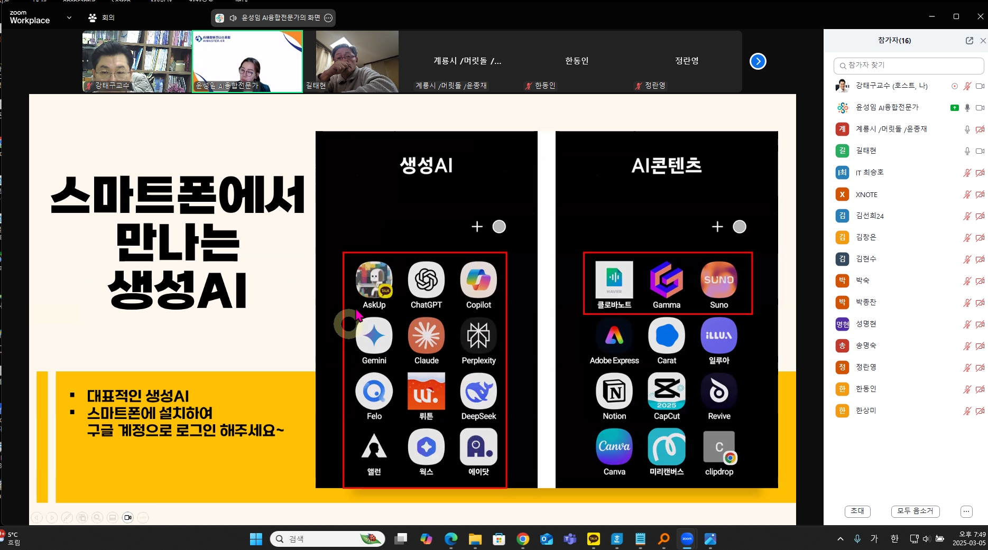
Task: Select participant 박종찬 in list
Action: (x=906, y=303)
